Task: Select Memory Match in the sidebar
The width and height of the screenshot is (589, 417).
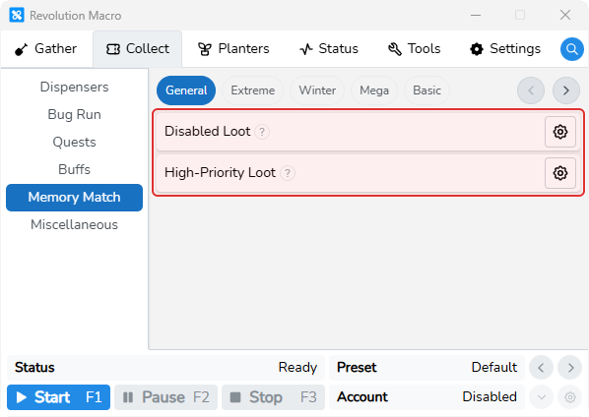Action: [x=75, y=198]
